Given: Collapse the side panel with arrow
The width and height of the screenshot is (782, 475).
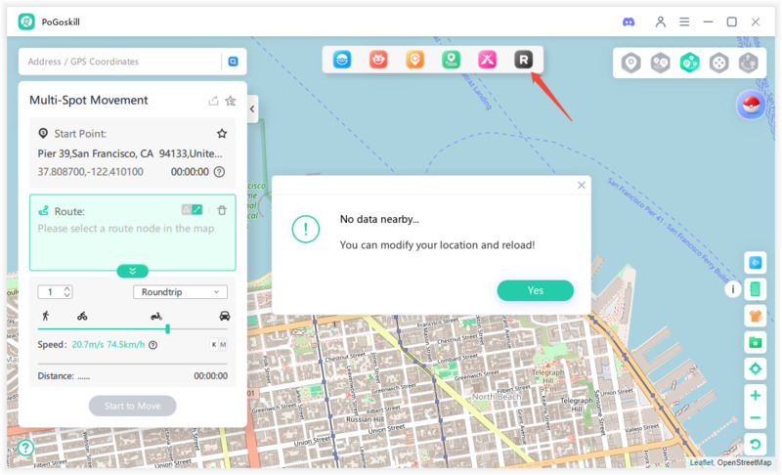Looking at the screenshot, I should click(252, 109).
